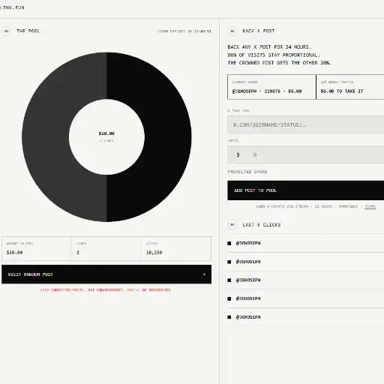Click the 01 badge beside The Pool

coord(7,31)
